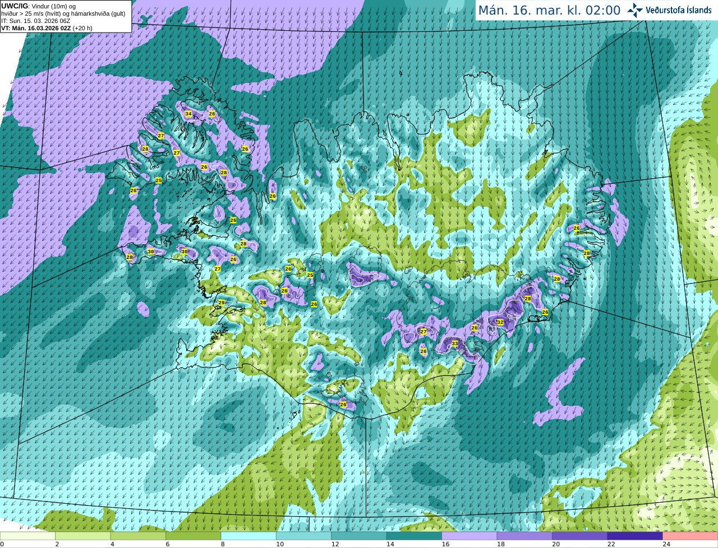Click the yellow gust label 29
The image size is (718, 548).
click(222, 303)
